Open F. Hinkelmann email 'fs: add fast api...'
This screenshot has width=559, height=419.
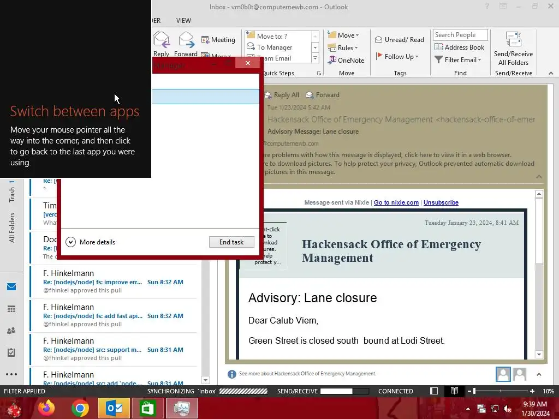coord(114,315)
